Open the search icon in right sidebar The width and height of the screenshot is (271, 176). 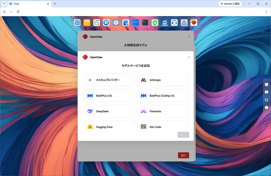(266, 100)
